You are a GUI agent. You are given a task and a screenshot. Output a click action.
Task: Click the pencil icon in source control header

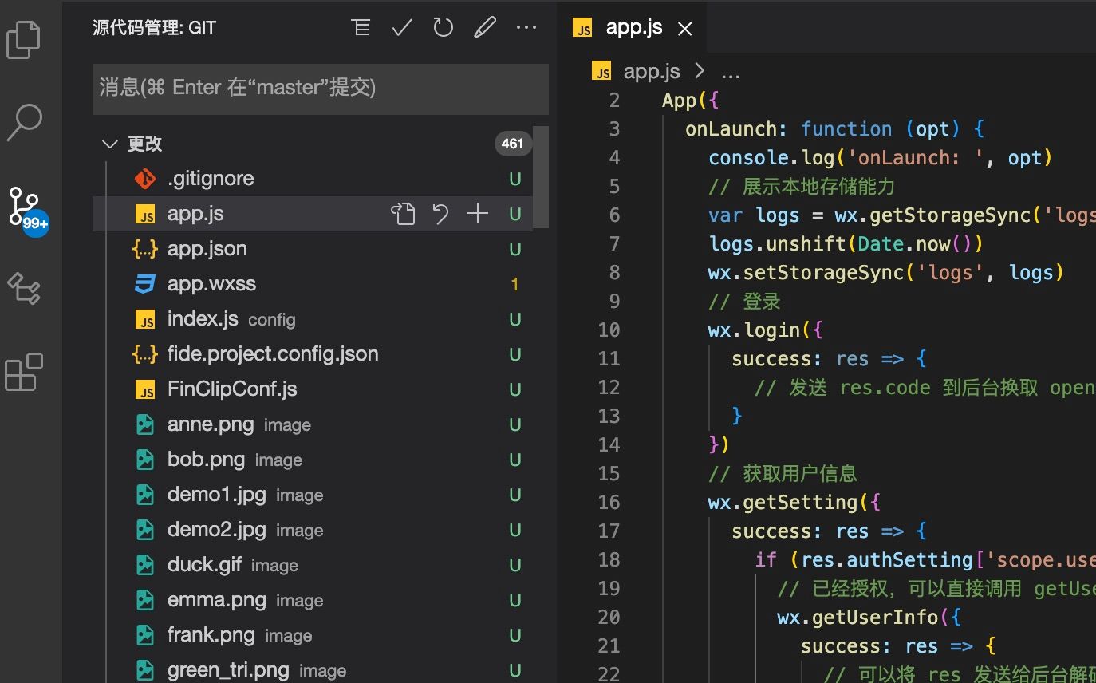click(484, 28)
